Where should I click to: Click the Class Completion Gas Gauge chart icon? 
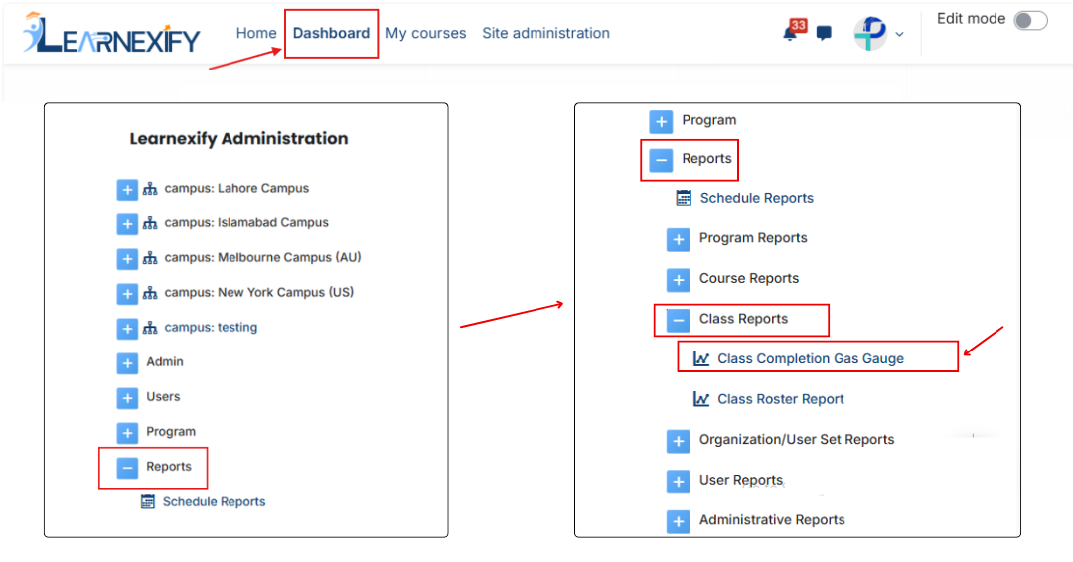click(701, 358)
